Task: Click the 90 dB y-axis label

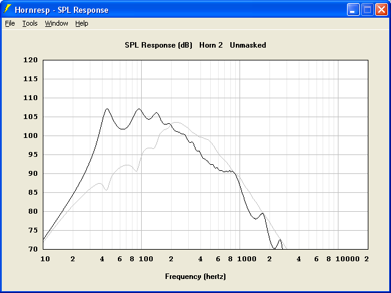Action: [33, 173]
